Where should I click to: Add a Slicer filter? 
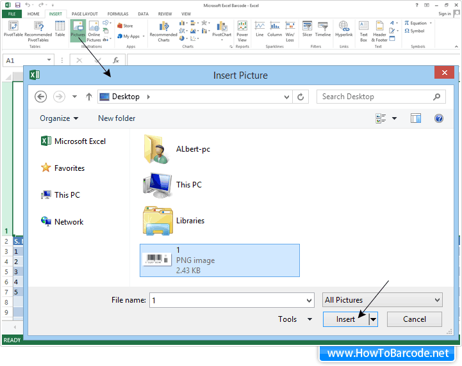click(x=307, y=29)
